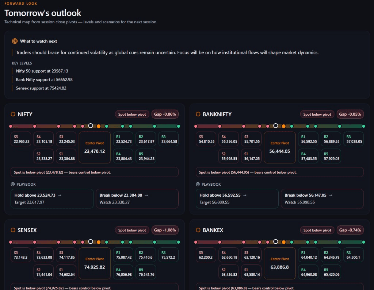Click Sensex support at 75424.82 line

pyautogui.click(x=41, y=88)
